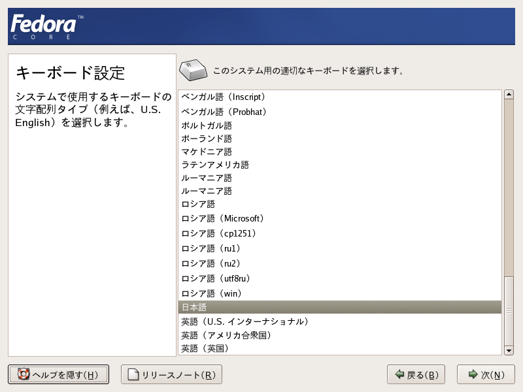523x392 pixels.
Task: Click the release notes document icon
Action: (133, 374)
